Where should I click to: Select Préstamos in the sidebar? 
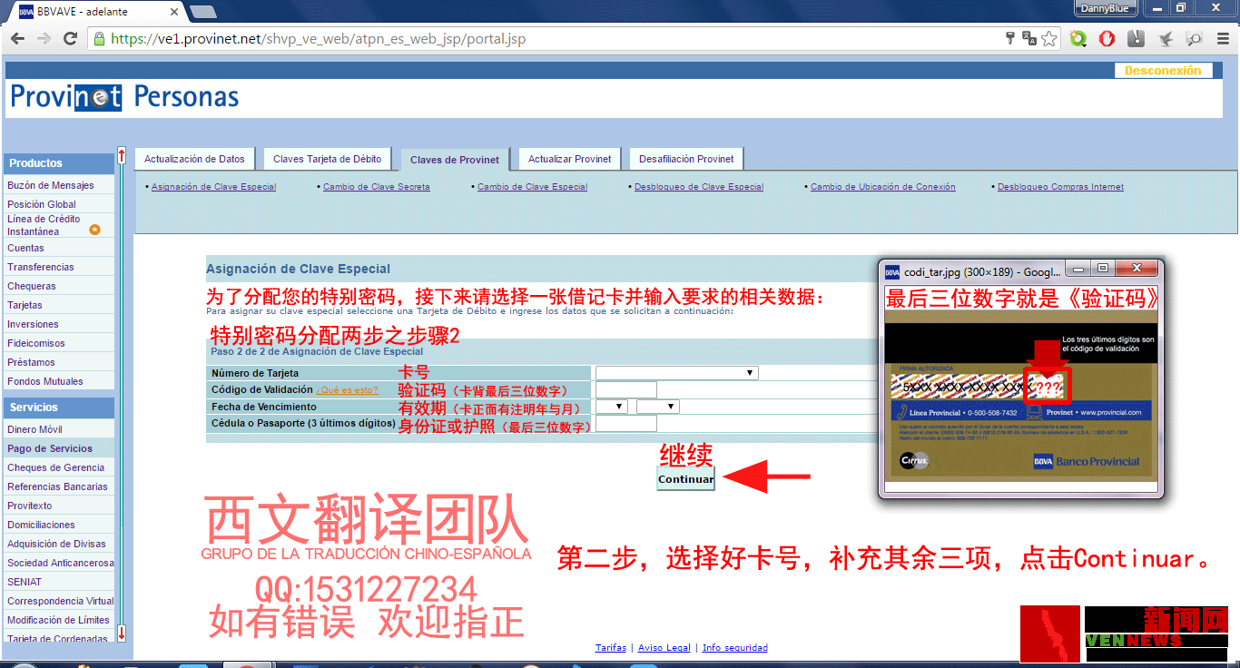59,362
